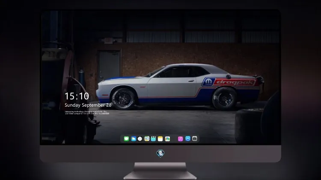Image resolution: width=321 pixels, height=180 pixels.
Task: Click the small tagline text below date
Action: [87, 113]
